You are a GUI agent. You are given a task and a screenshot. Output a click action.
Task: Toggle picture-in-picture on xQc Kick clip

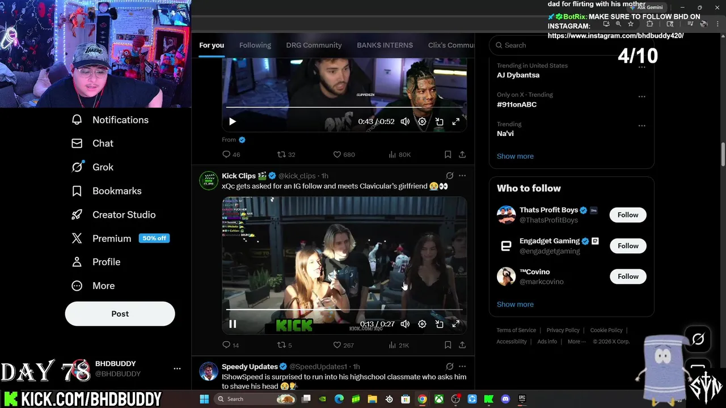(x=439, y=324)
